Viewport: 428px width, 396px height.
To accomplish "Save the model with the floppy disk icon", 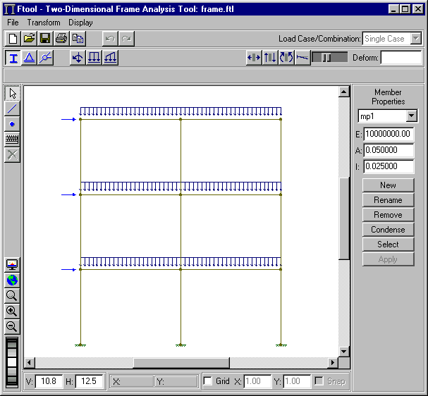I will click(45, 39).
